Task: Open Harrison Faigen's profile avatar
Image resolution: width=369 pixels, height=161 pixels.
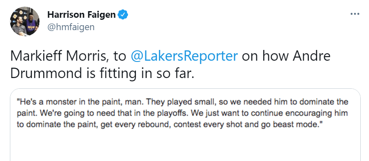Action: (25, 21)
